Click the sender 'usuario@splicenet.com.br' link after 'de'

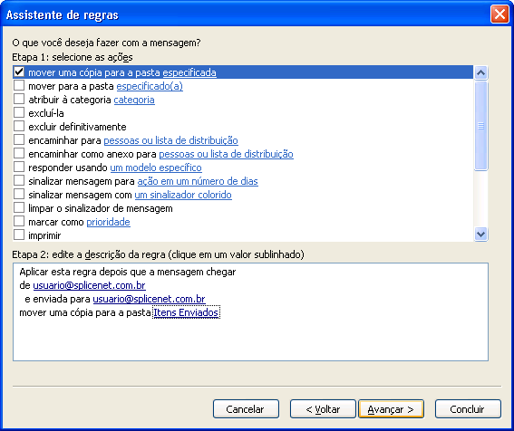pyautogui.click(x=89, y=285)
